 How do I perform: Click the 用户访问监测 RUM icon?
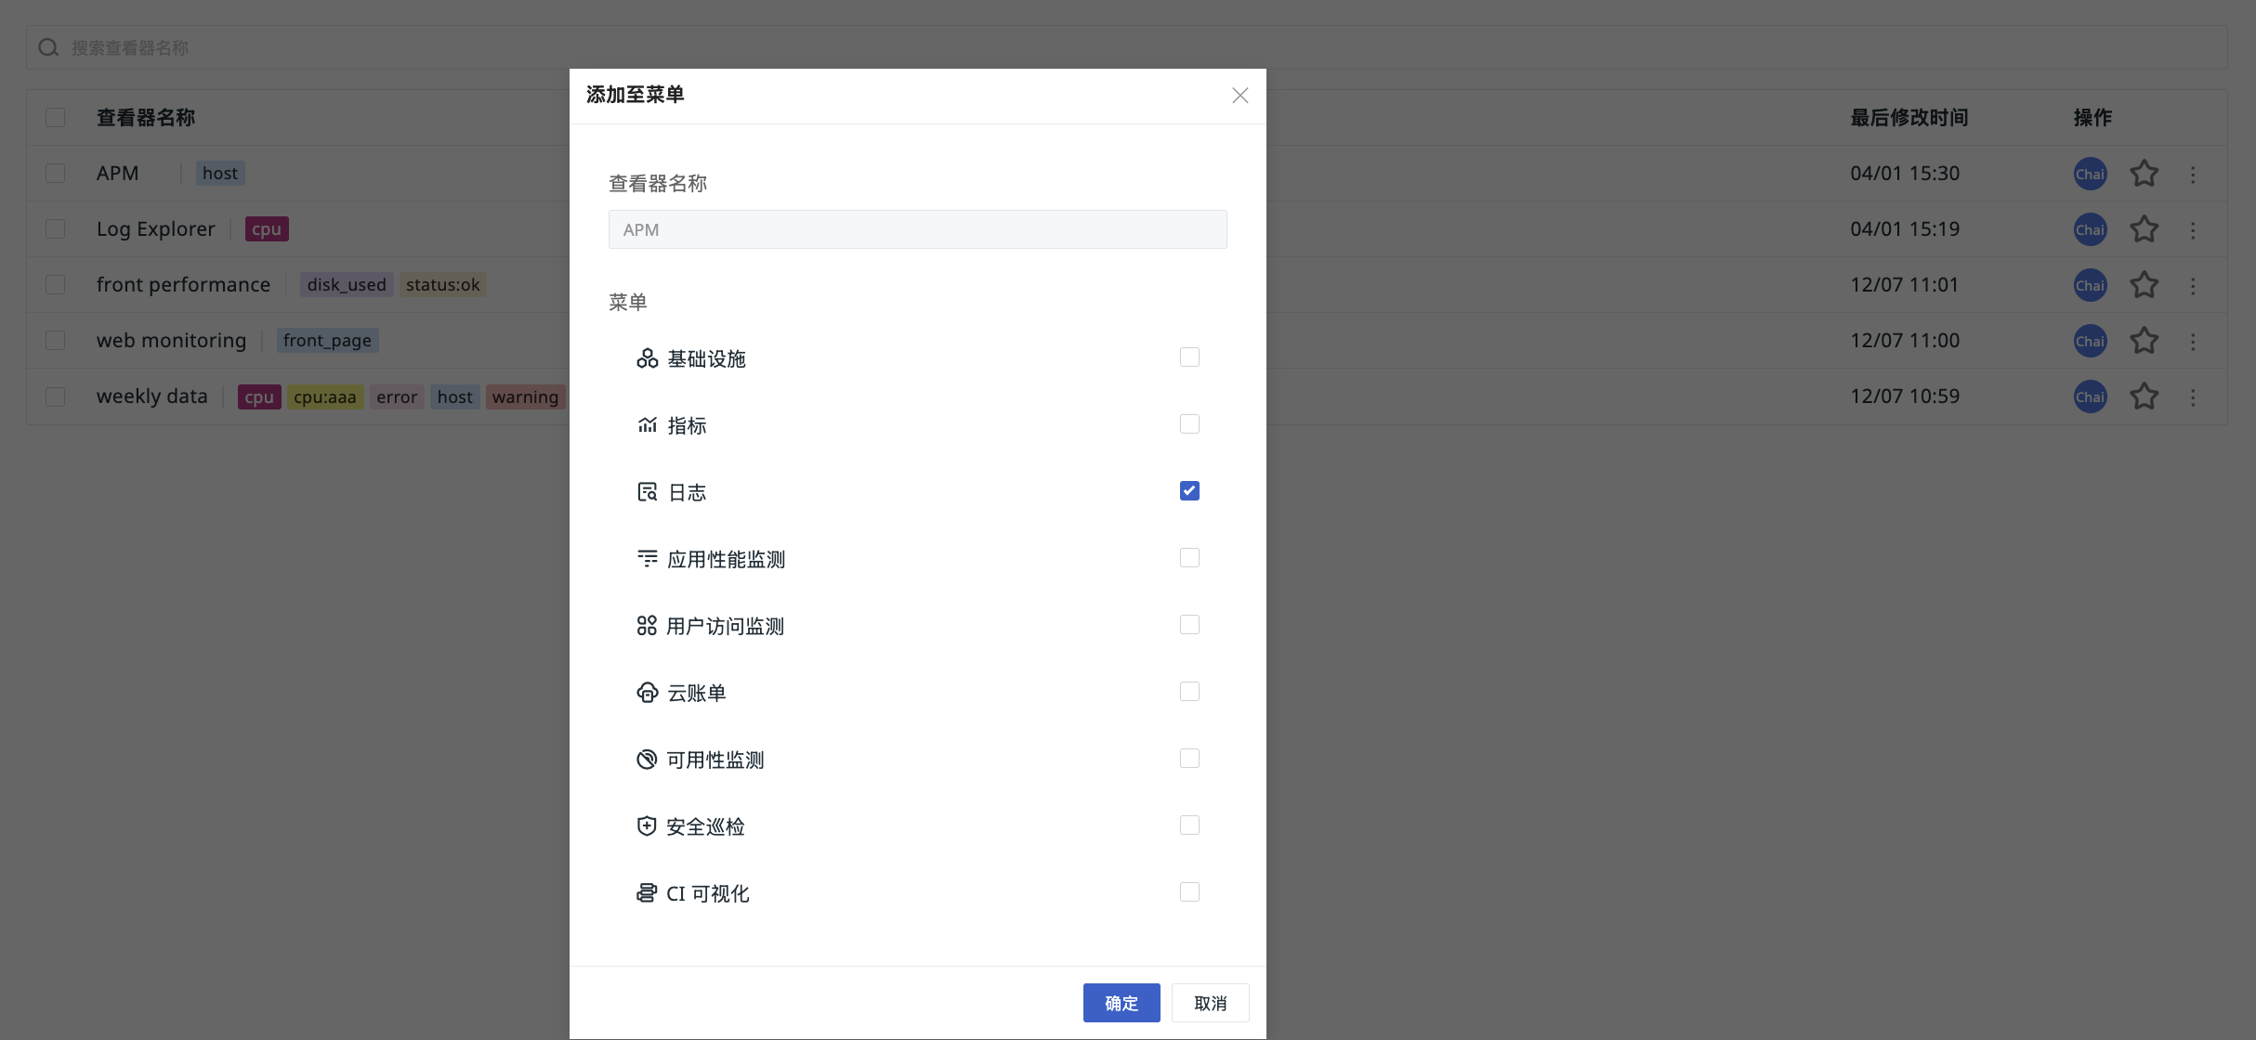[x=647, y=626]
